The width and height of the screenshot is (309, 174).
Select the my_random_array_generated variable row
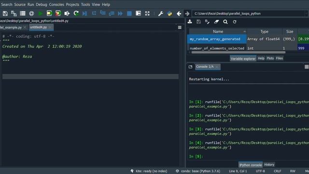248,39
